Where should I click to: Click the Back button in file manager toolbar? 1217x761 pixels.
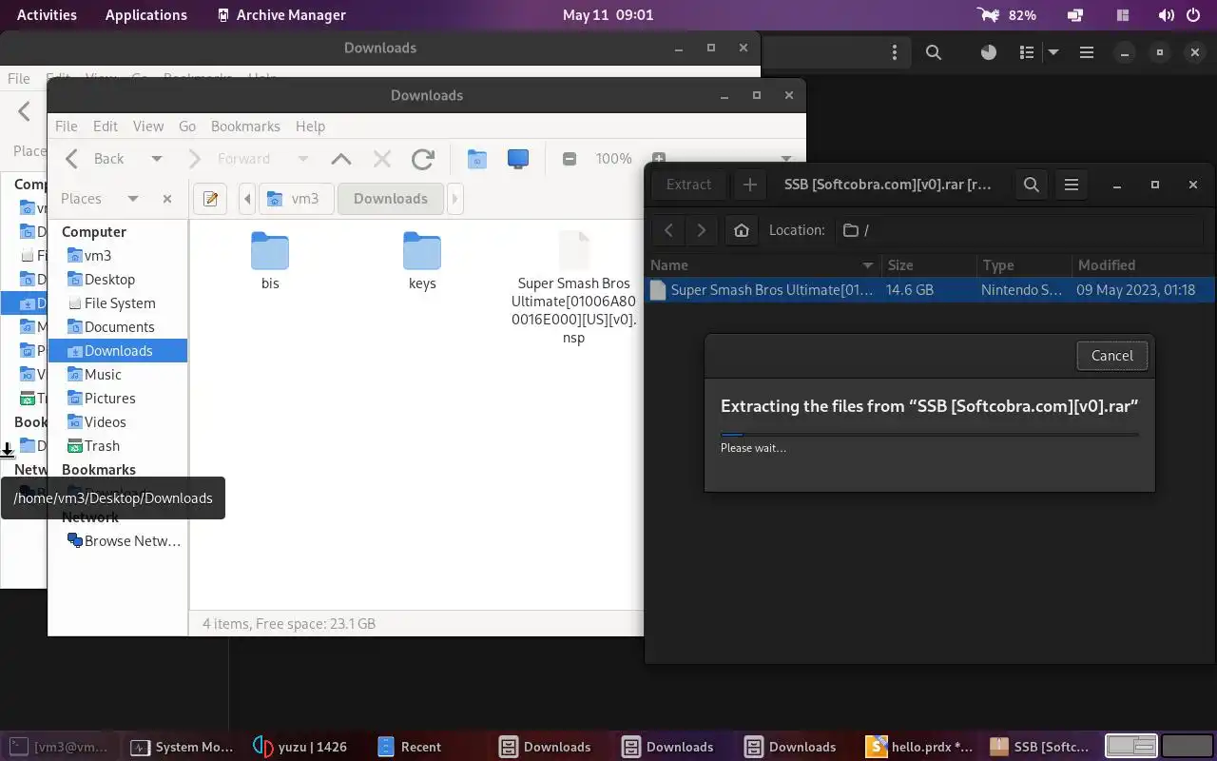pos(95,159)
